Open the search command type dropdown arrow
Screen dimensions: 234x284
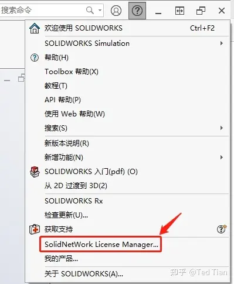tap(100, 10)
